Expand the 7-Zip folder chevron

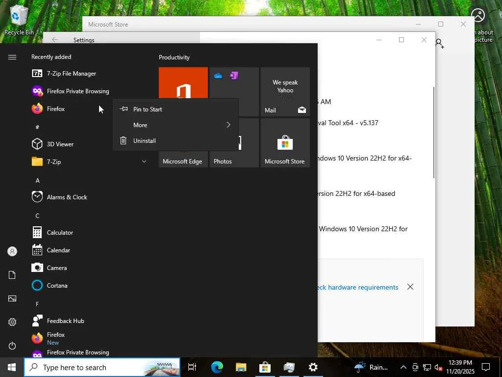click(x=144, y=162)
